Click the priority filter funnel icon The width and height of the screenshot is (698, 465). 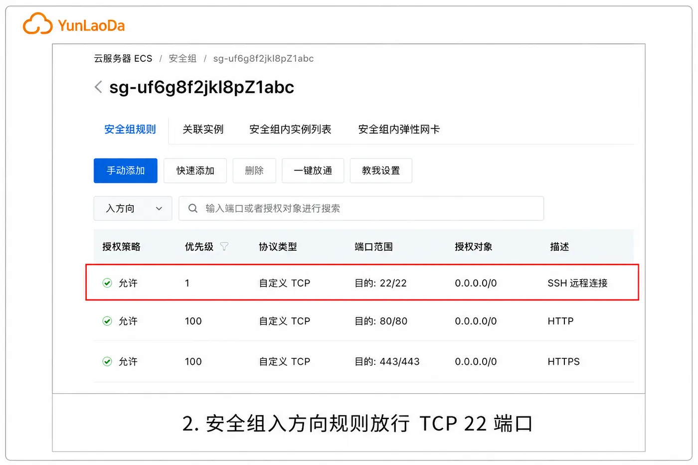click(x=224, y=247)
